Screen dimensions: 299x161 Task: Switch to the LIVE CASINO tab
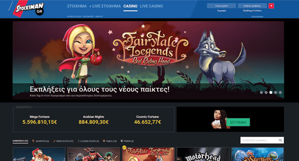[152, 6]
